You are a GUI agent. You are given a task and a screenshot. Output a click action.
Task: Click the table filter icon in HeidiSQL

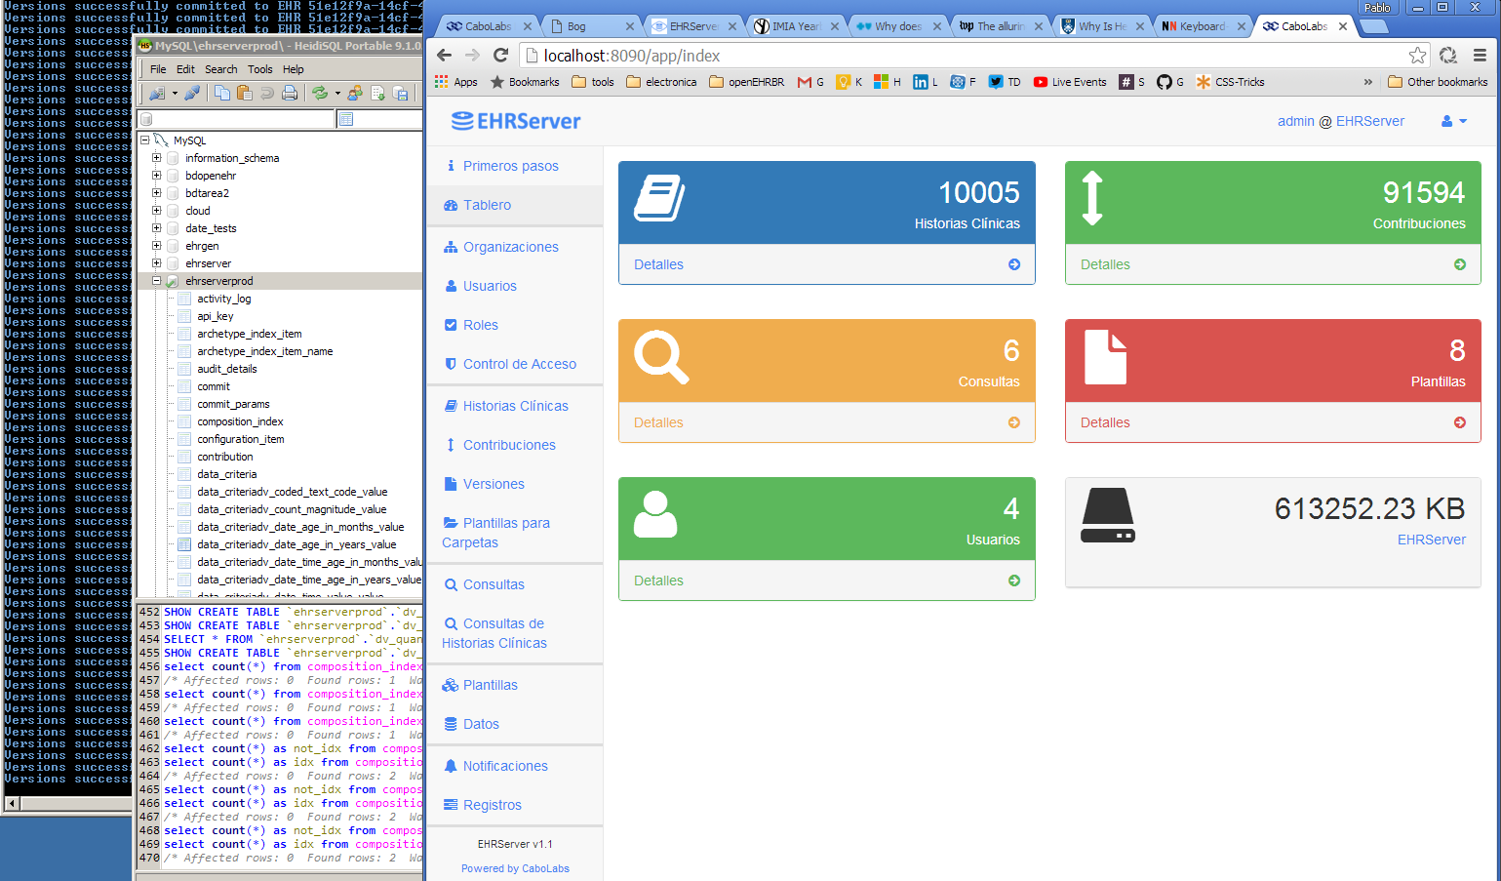345,119
